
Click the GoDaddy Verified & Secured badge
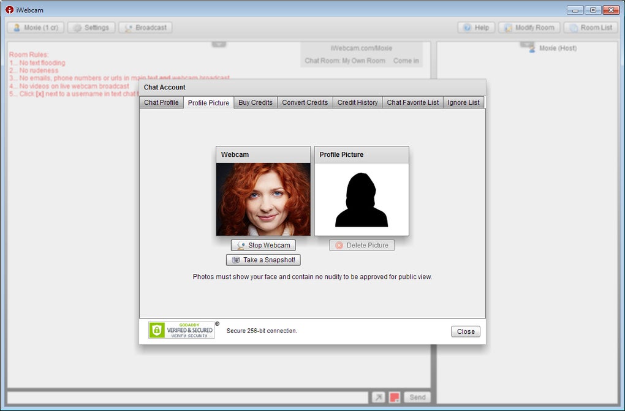(x=181, y=330)
